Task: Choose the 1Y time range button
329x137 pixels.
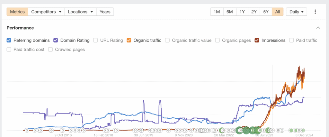Action: [x=242, y=12]
